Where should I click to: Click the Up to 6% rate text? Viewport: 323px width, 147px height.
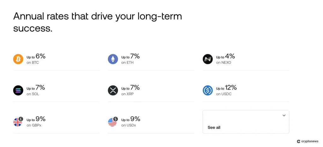(36, 56)
